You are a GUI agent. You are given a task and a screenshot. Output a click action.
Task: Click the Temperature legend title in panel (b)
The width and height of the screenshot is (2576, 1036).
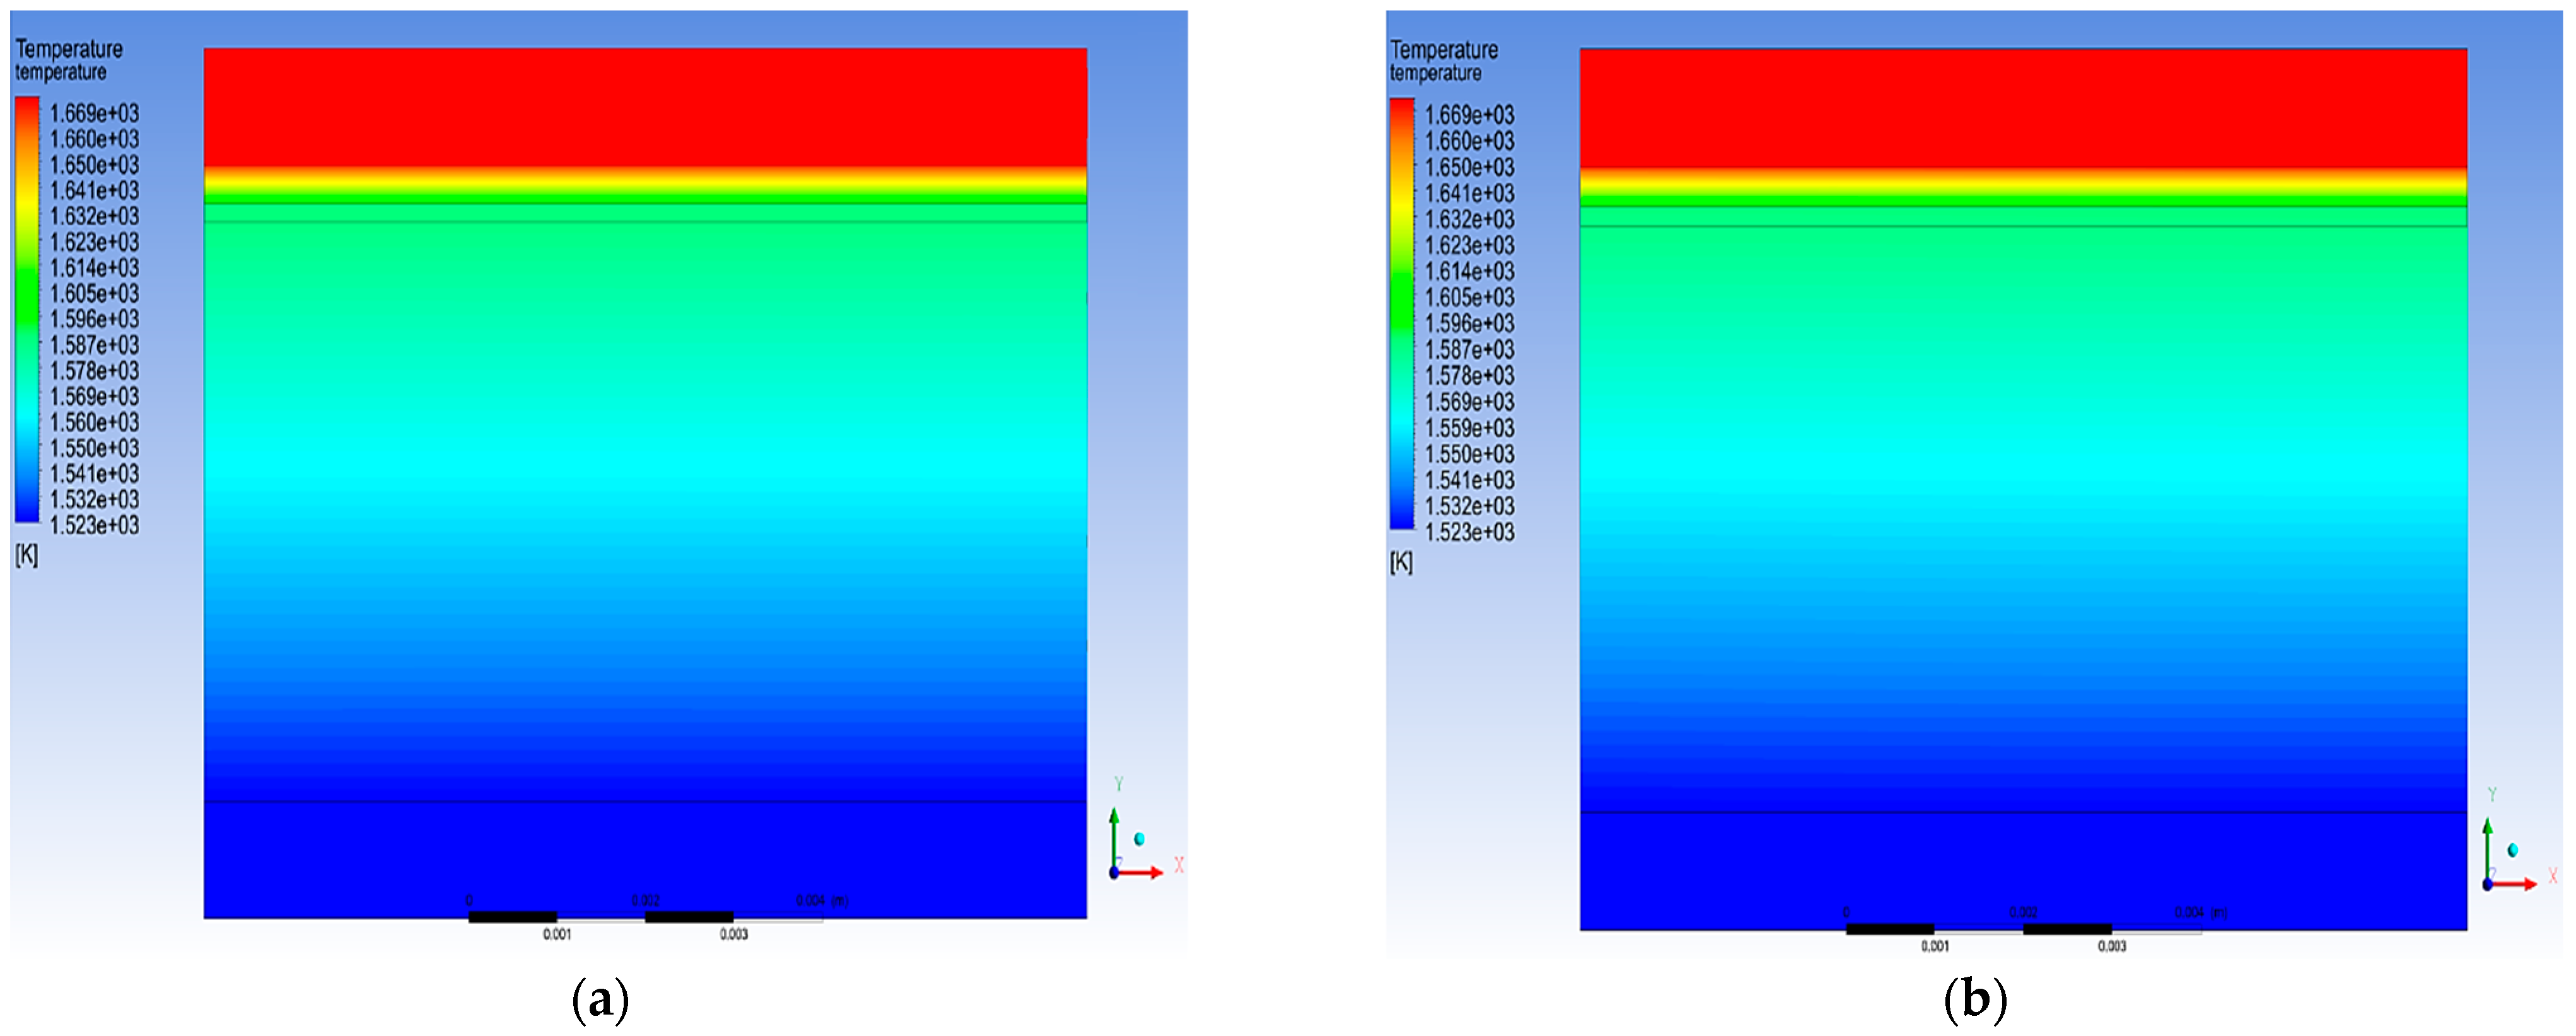(x=1444, y=50)
